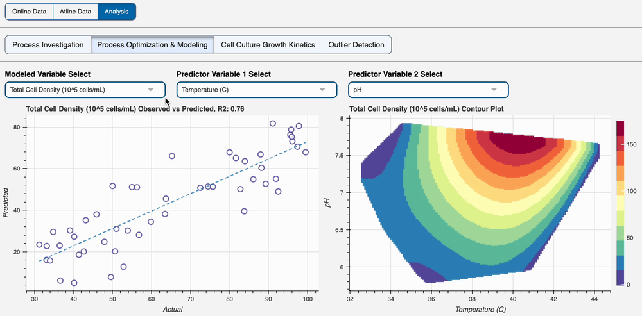Click the topmost scatter plot point
The width and height of the screenshot is (642, 316).
tap(273, 123)
